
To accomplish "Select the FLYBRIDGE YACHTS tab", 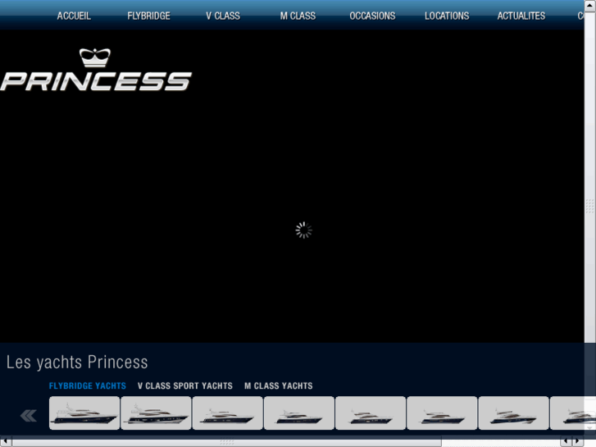I will [88, 385].
